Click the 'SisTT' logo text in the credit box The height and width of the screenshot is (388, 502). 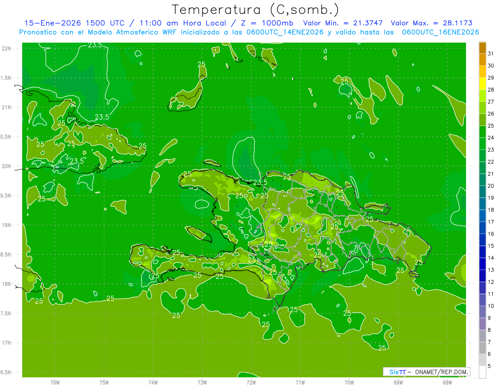(x=397, y=372)
